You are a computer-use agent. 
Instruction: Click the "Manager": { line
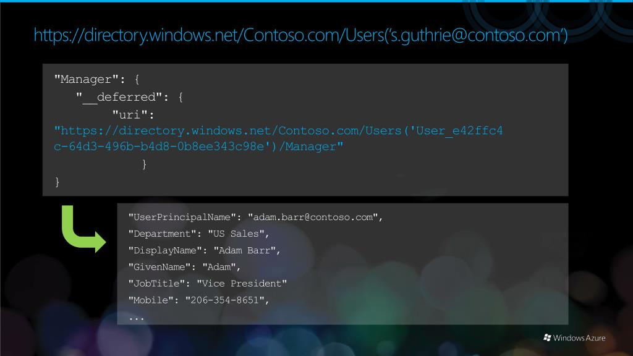coord(97,79)
